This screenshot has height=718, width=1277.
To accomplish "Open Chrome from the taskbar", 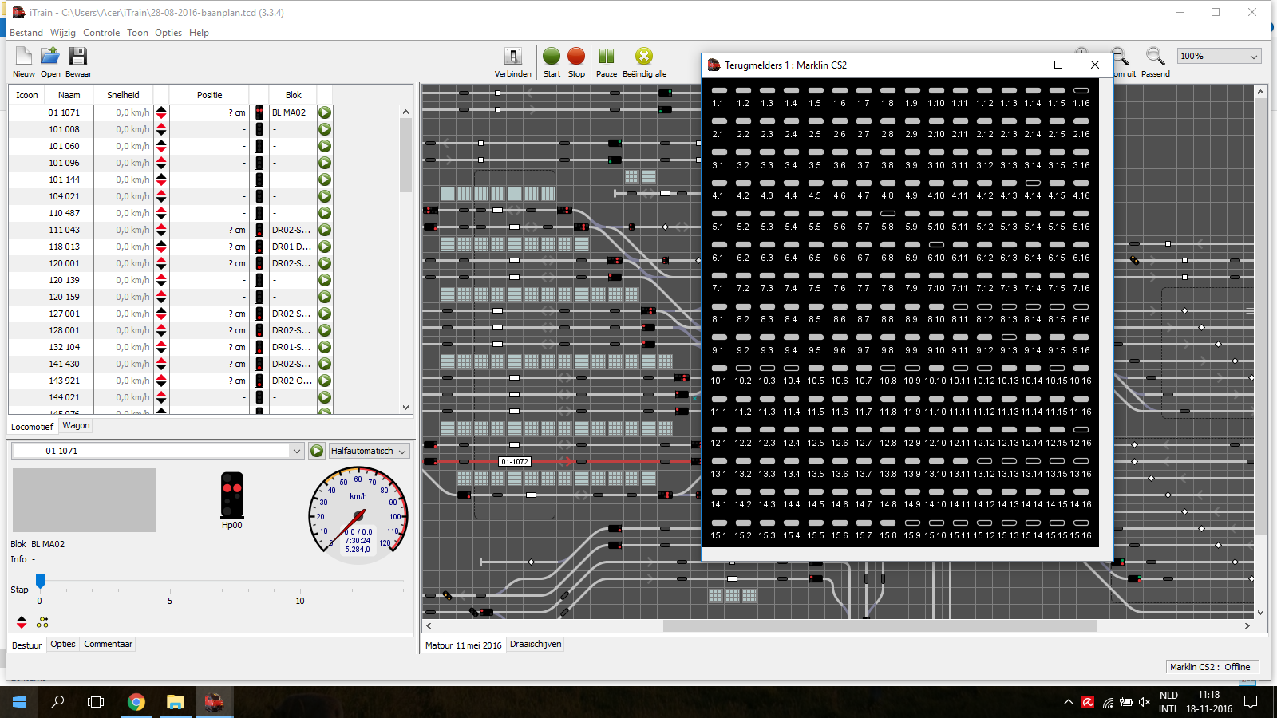I will pos(136,702).
